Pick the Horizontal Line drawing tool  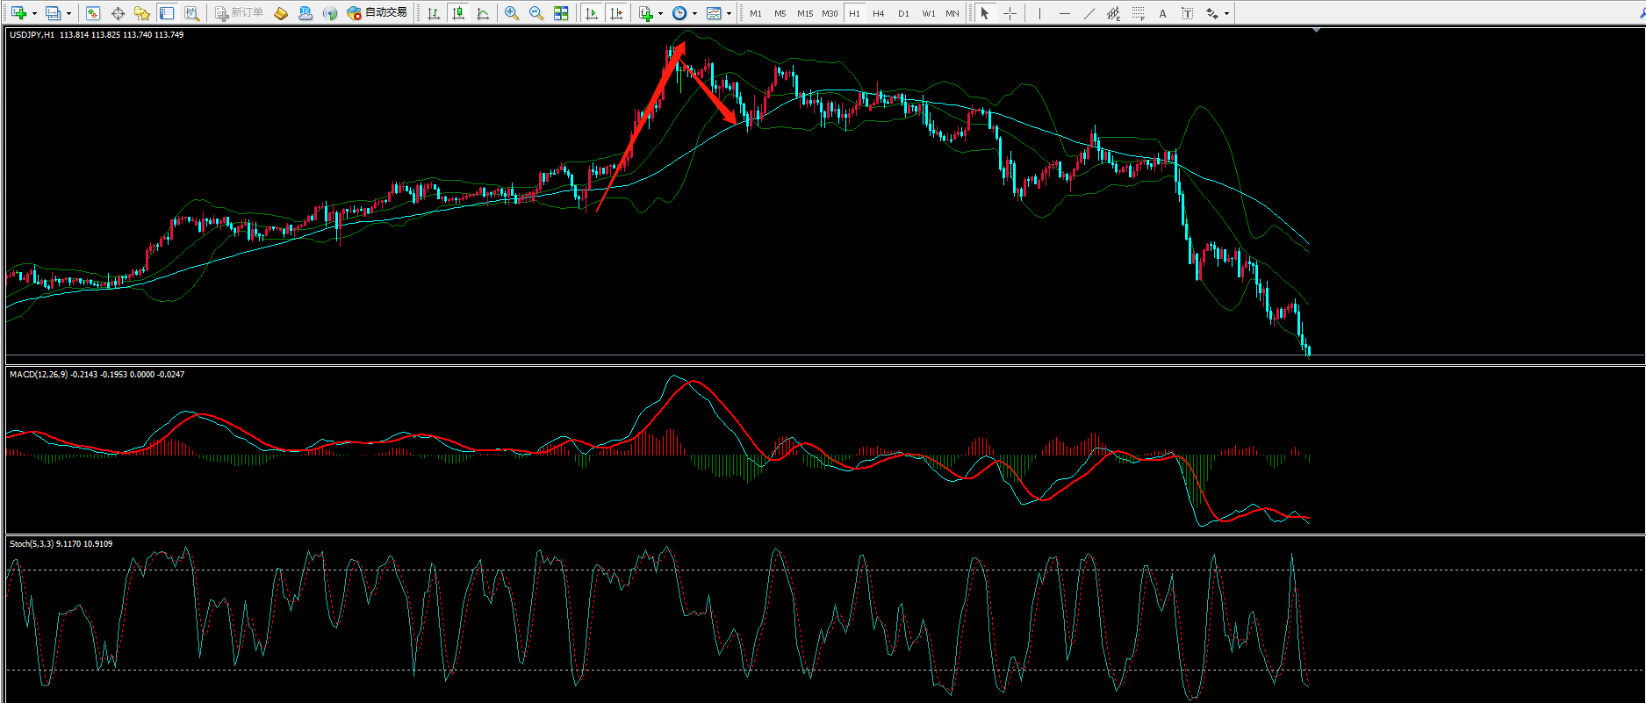(1064, 13)
